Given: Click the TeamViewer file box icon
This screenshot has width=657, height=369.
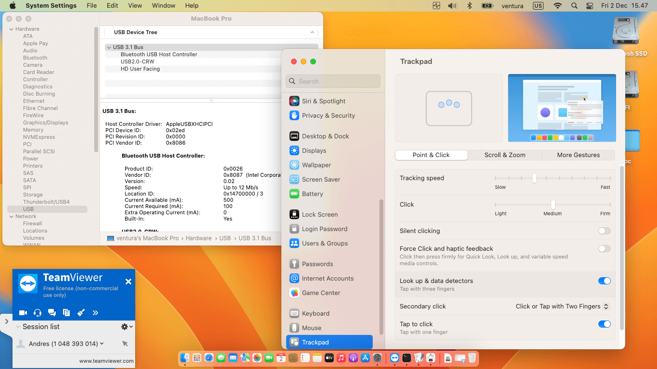Looking at the screenshot, I should point(66,313).
